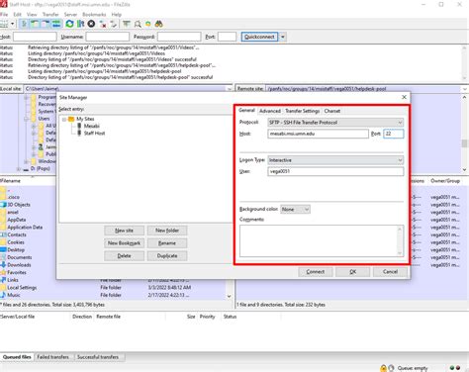Expand the D: (Pops) drive node
This screenshot has width=469, height=372.
point(19,169)
